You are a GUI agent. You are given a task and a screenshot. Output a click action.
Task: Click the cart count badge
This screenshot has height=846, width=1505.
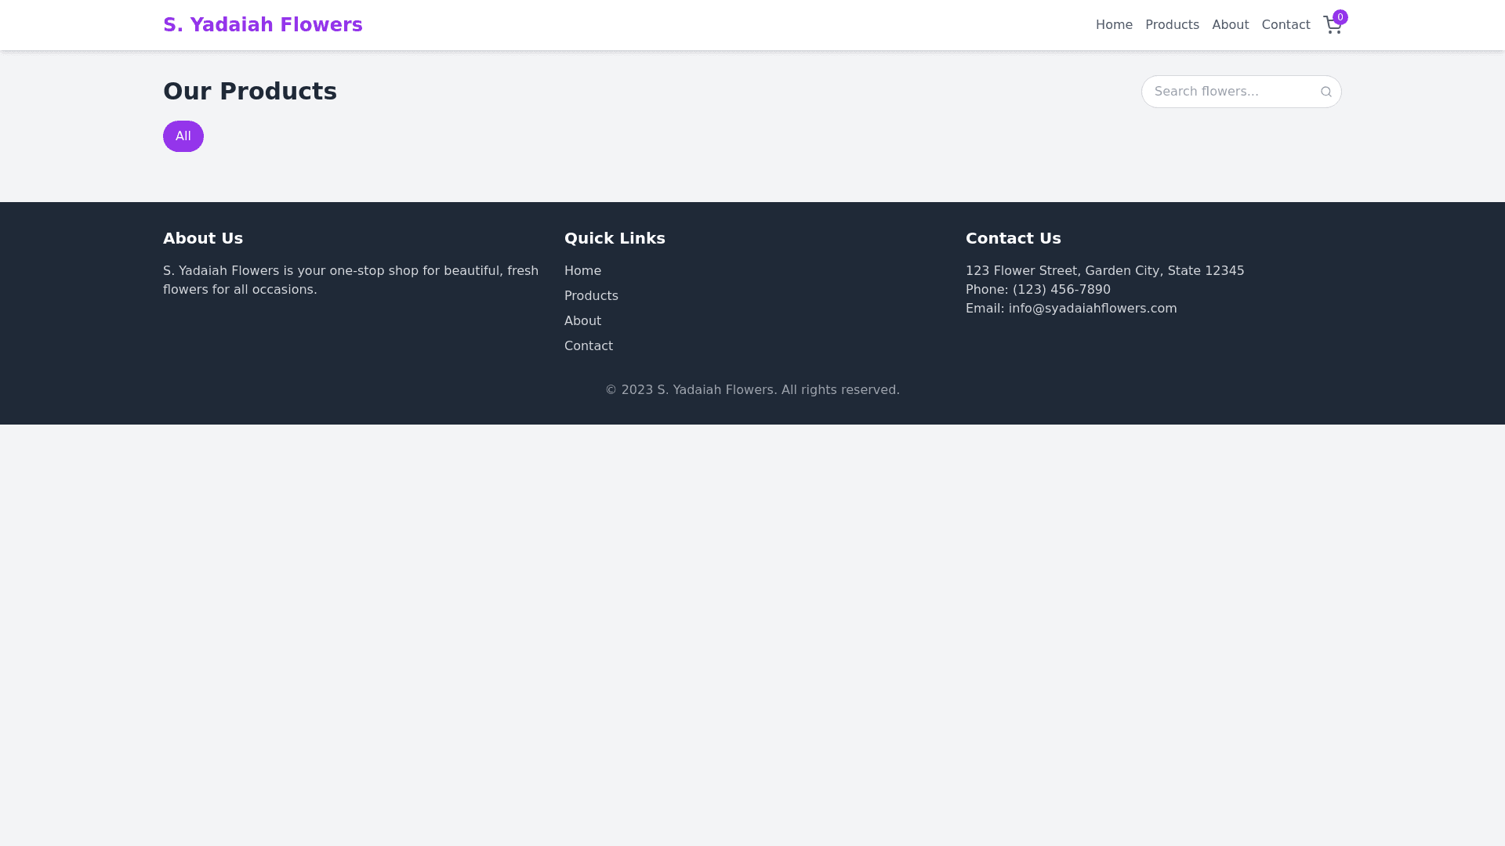point(1340,17)
